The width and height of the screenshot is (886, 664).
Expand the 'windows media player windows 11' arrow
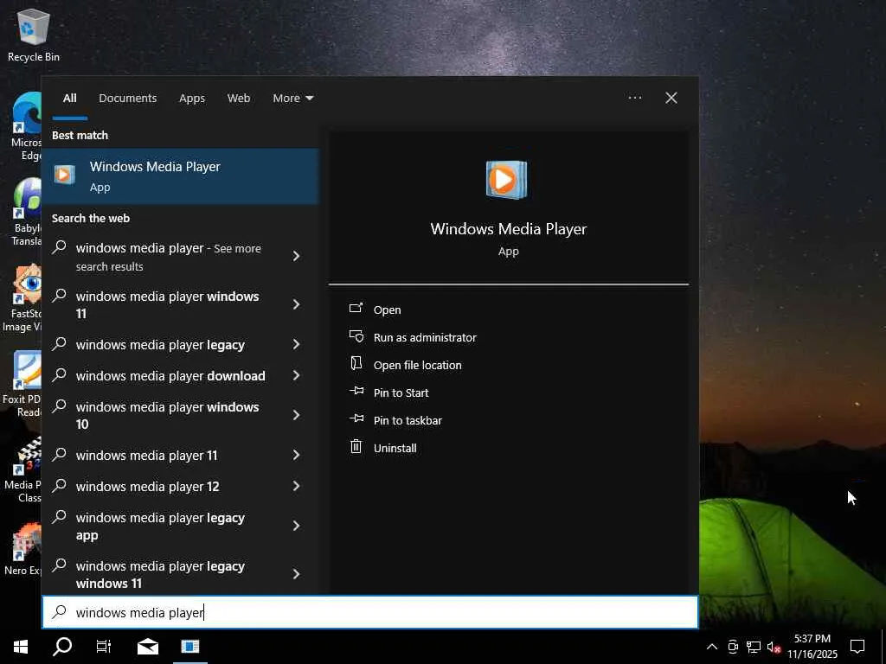tap(296, 305)
